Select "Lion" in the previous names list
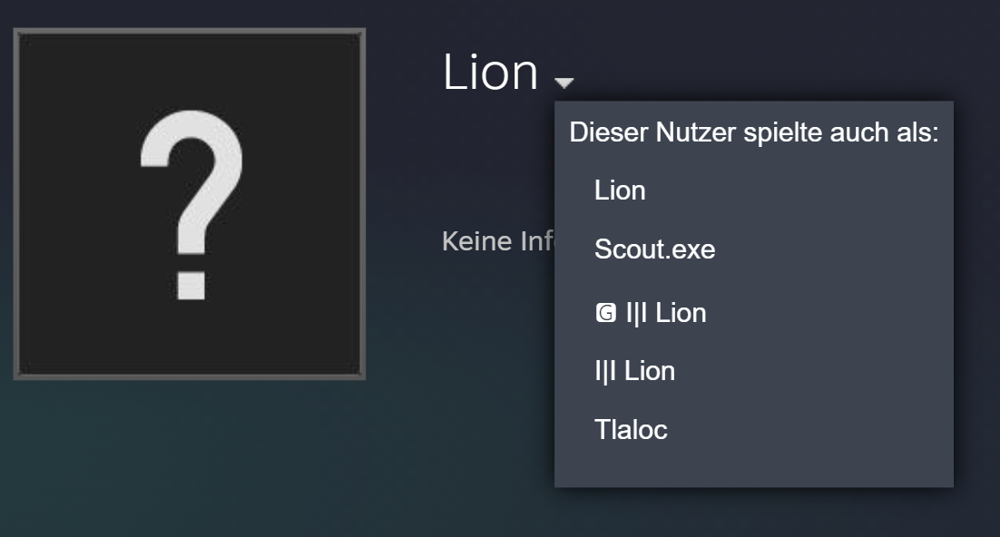The width and height of the screenshot is (1000, 537). click(620, 190)
